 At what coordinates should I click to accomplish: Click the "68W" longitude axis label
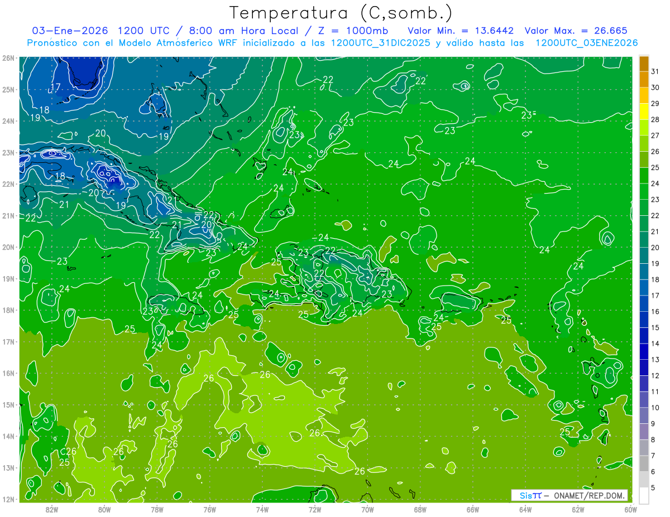[x=420, y=509]
